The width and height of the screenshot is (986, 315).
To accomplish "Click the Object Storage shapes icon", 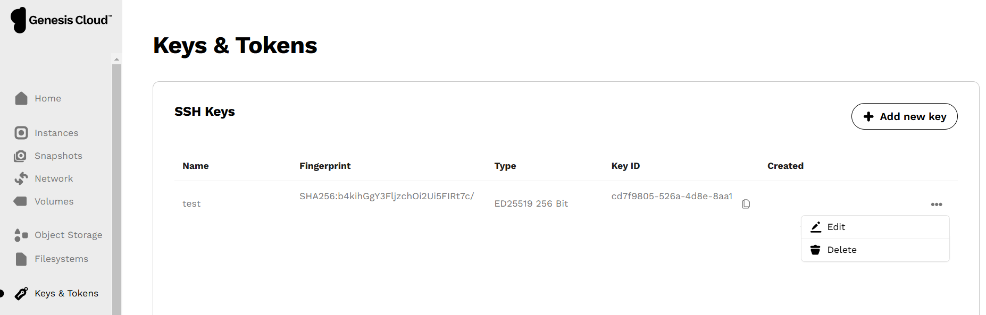I will [x=21, y=235].
